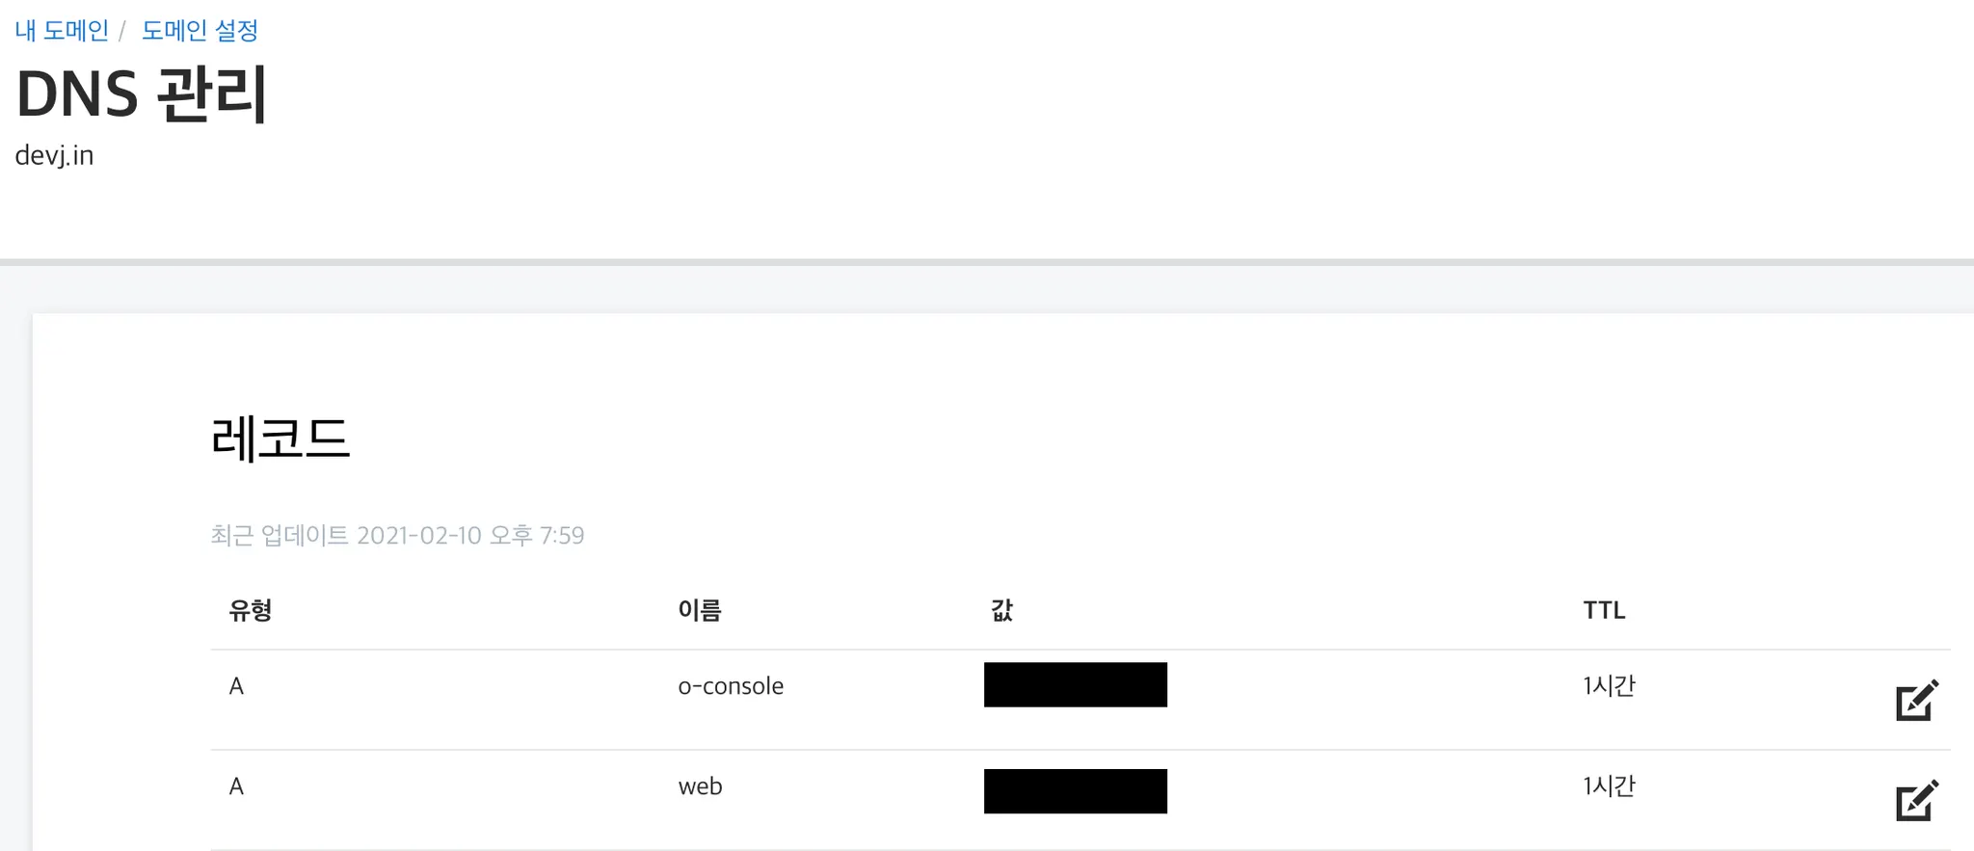Click the 이름 column header
Image resolution: width=1974 pixels, height=851 pixels.
click(x=700, y=610)
